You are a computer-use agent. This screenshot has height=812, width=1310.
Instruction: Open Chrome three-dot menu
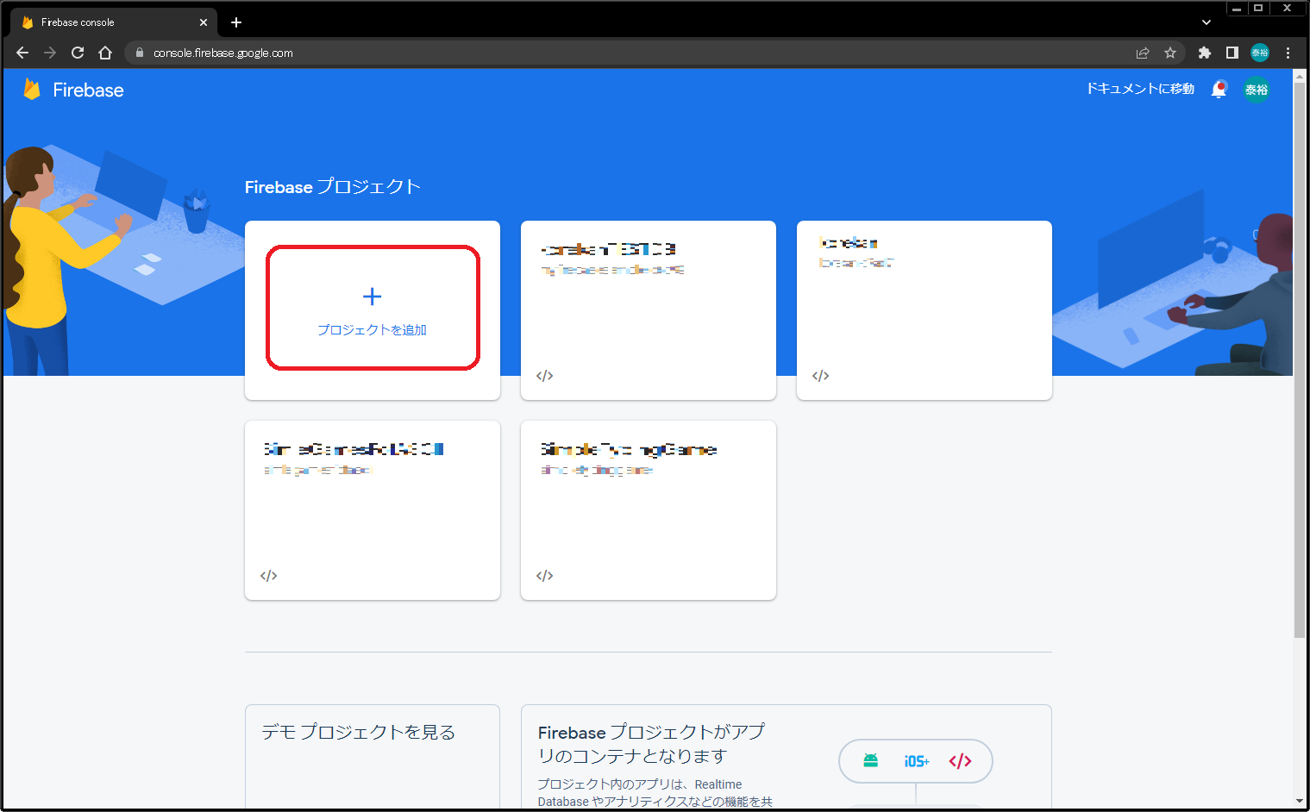[1288, 53]
